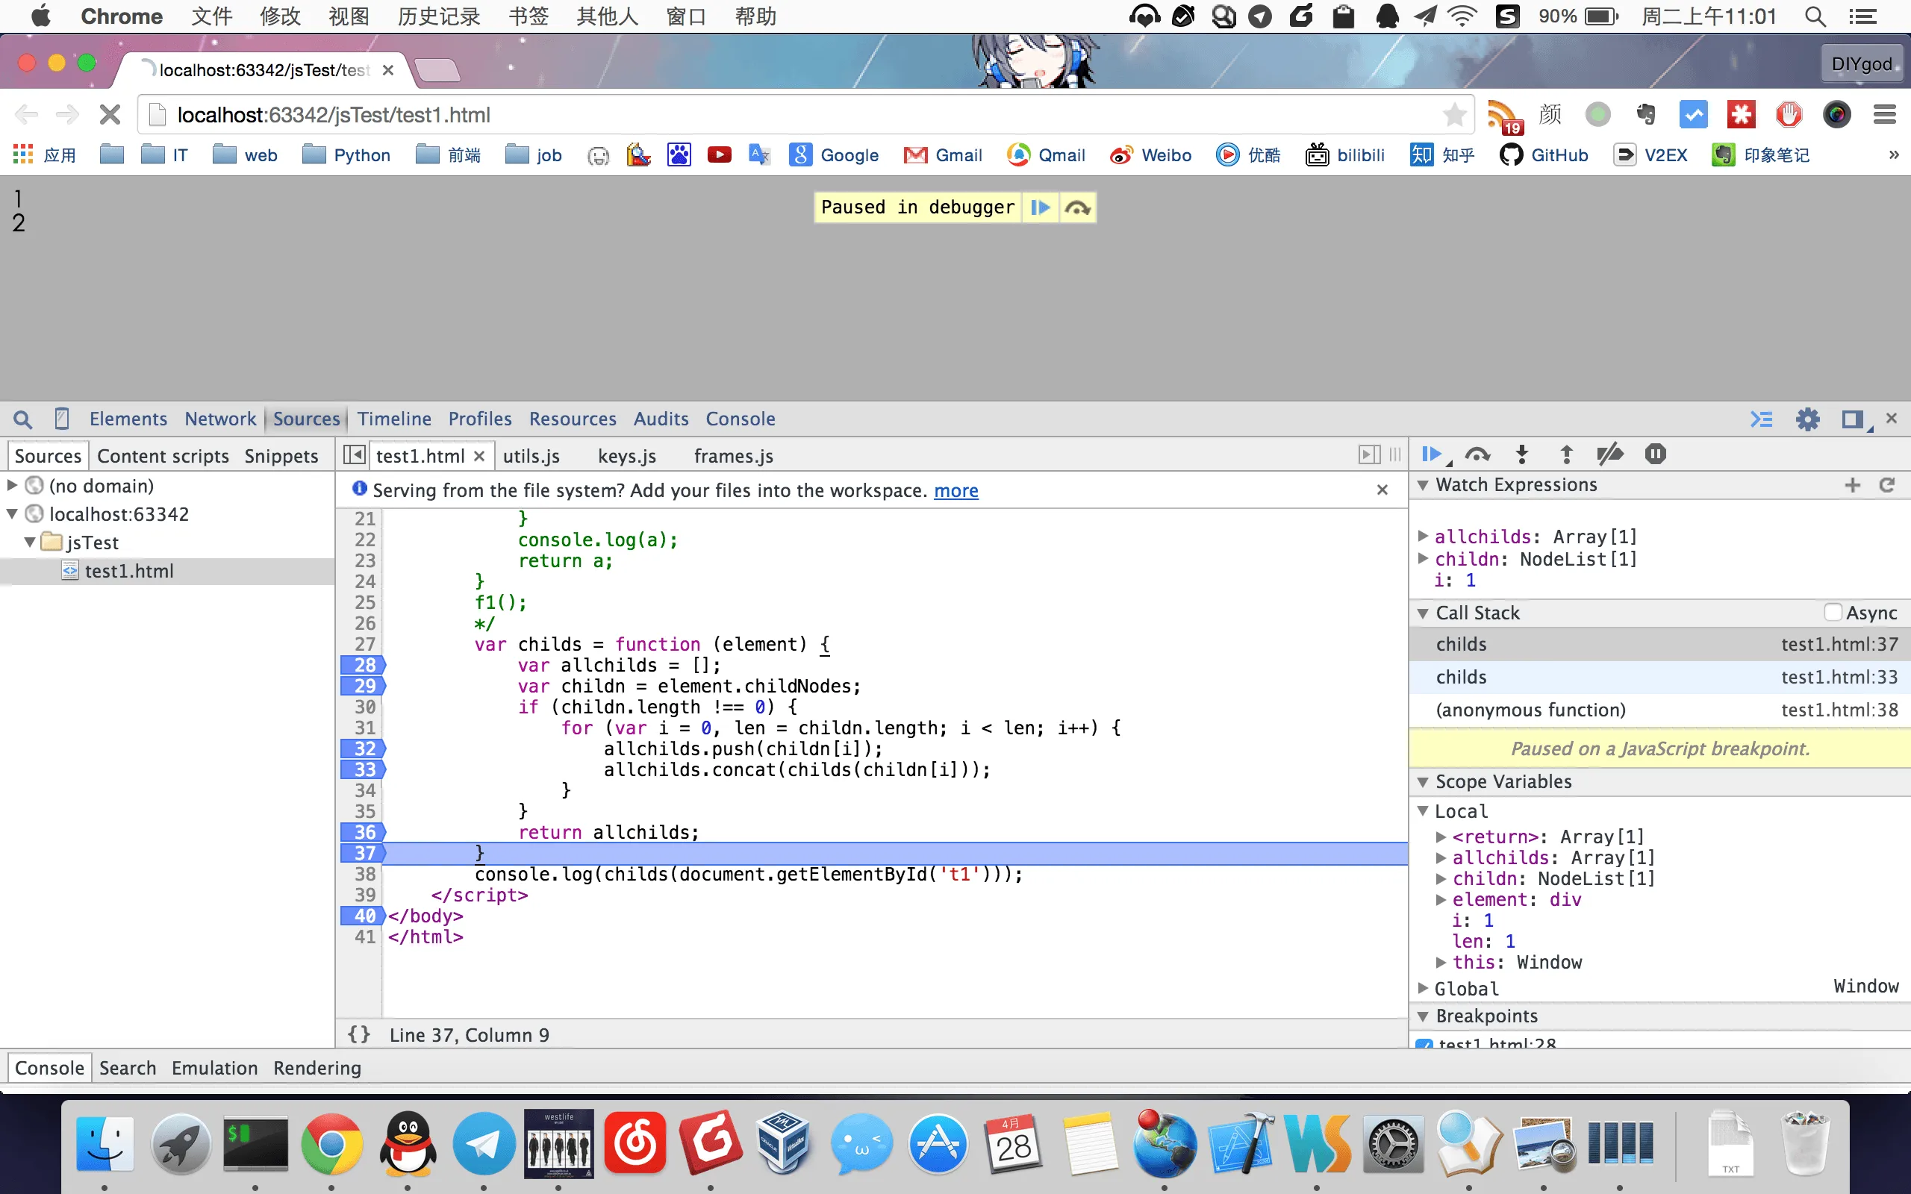Add a new watch expression
The width and height of the screenshot is (1911, 1194).
coord(1853,485)
